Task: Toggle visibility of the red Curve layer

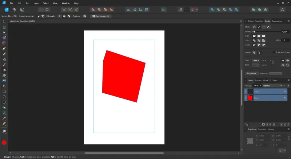Action: click(285, 98)
